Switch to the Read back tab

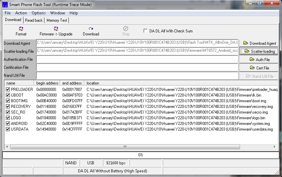coord(34,20)
